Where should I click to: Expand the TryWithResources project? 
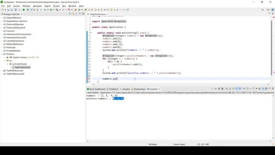coord(2,71)
